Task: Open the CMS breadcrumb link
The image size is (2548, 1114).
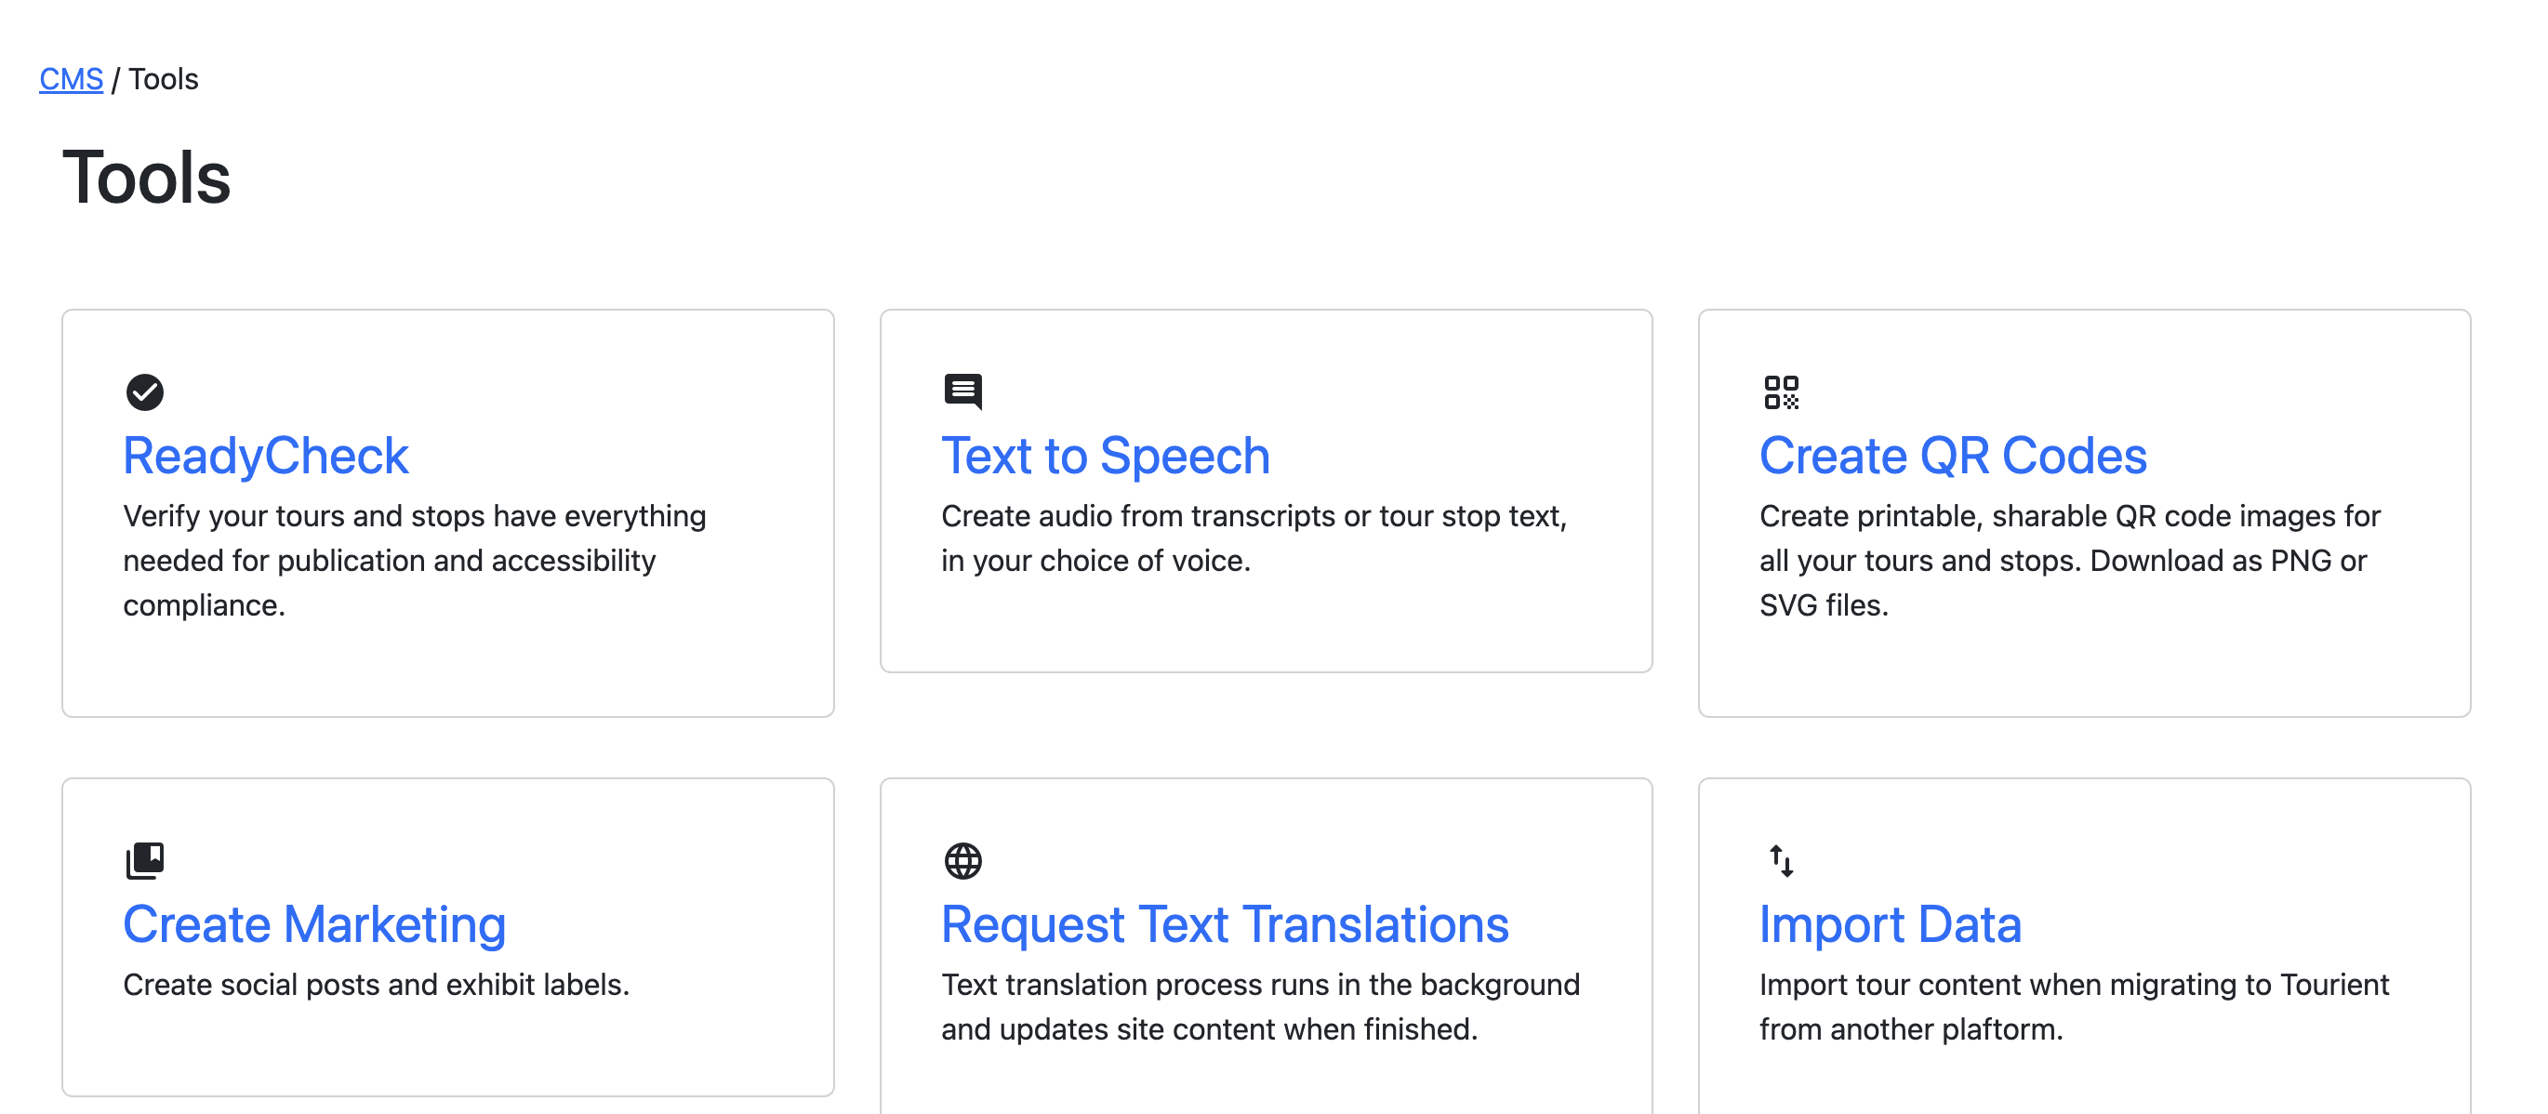Action: point(72,79)
